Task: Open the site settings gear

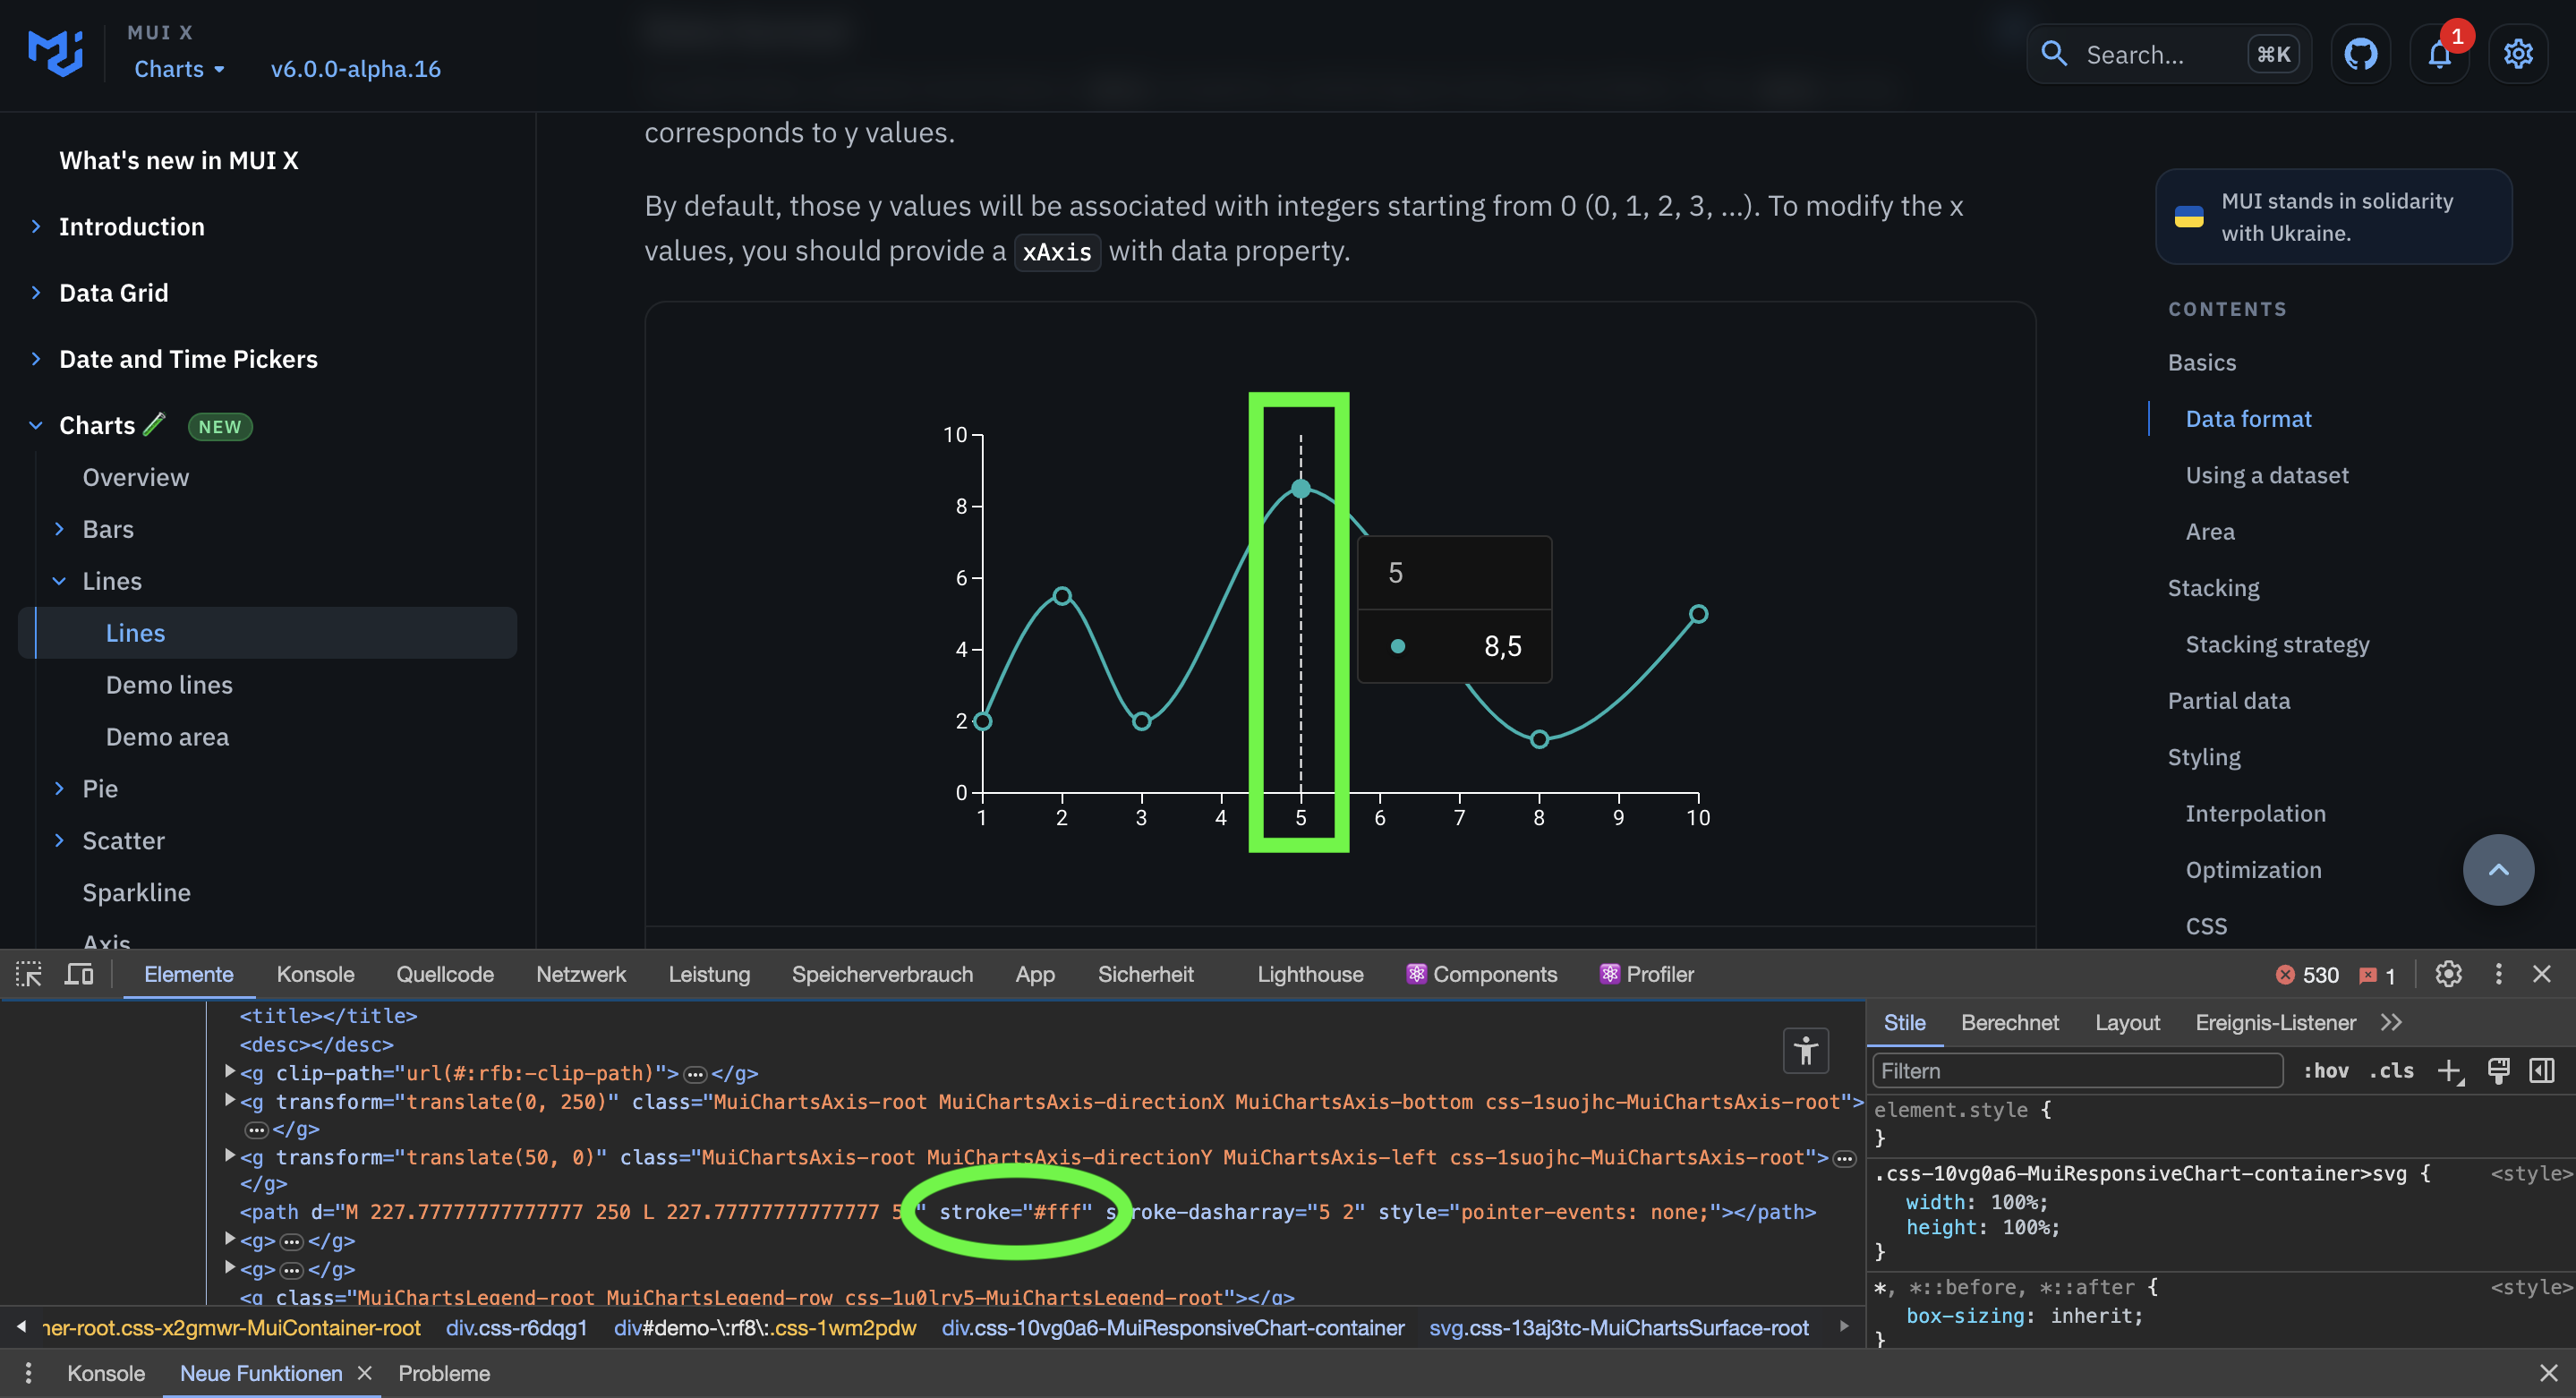Action: pos(2518,54)
